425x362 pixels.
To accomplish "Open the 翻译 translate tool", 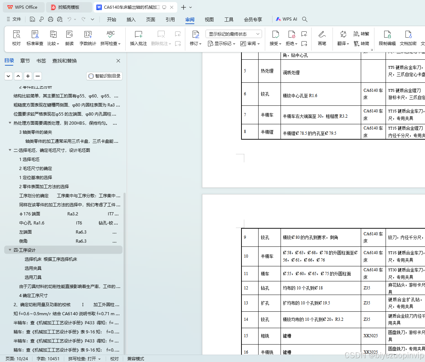I will click(343, 38).
